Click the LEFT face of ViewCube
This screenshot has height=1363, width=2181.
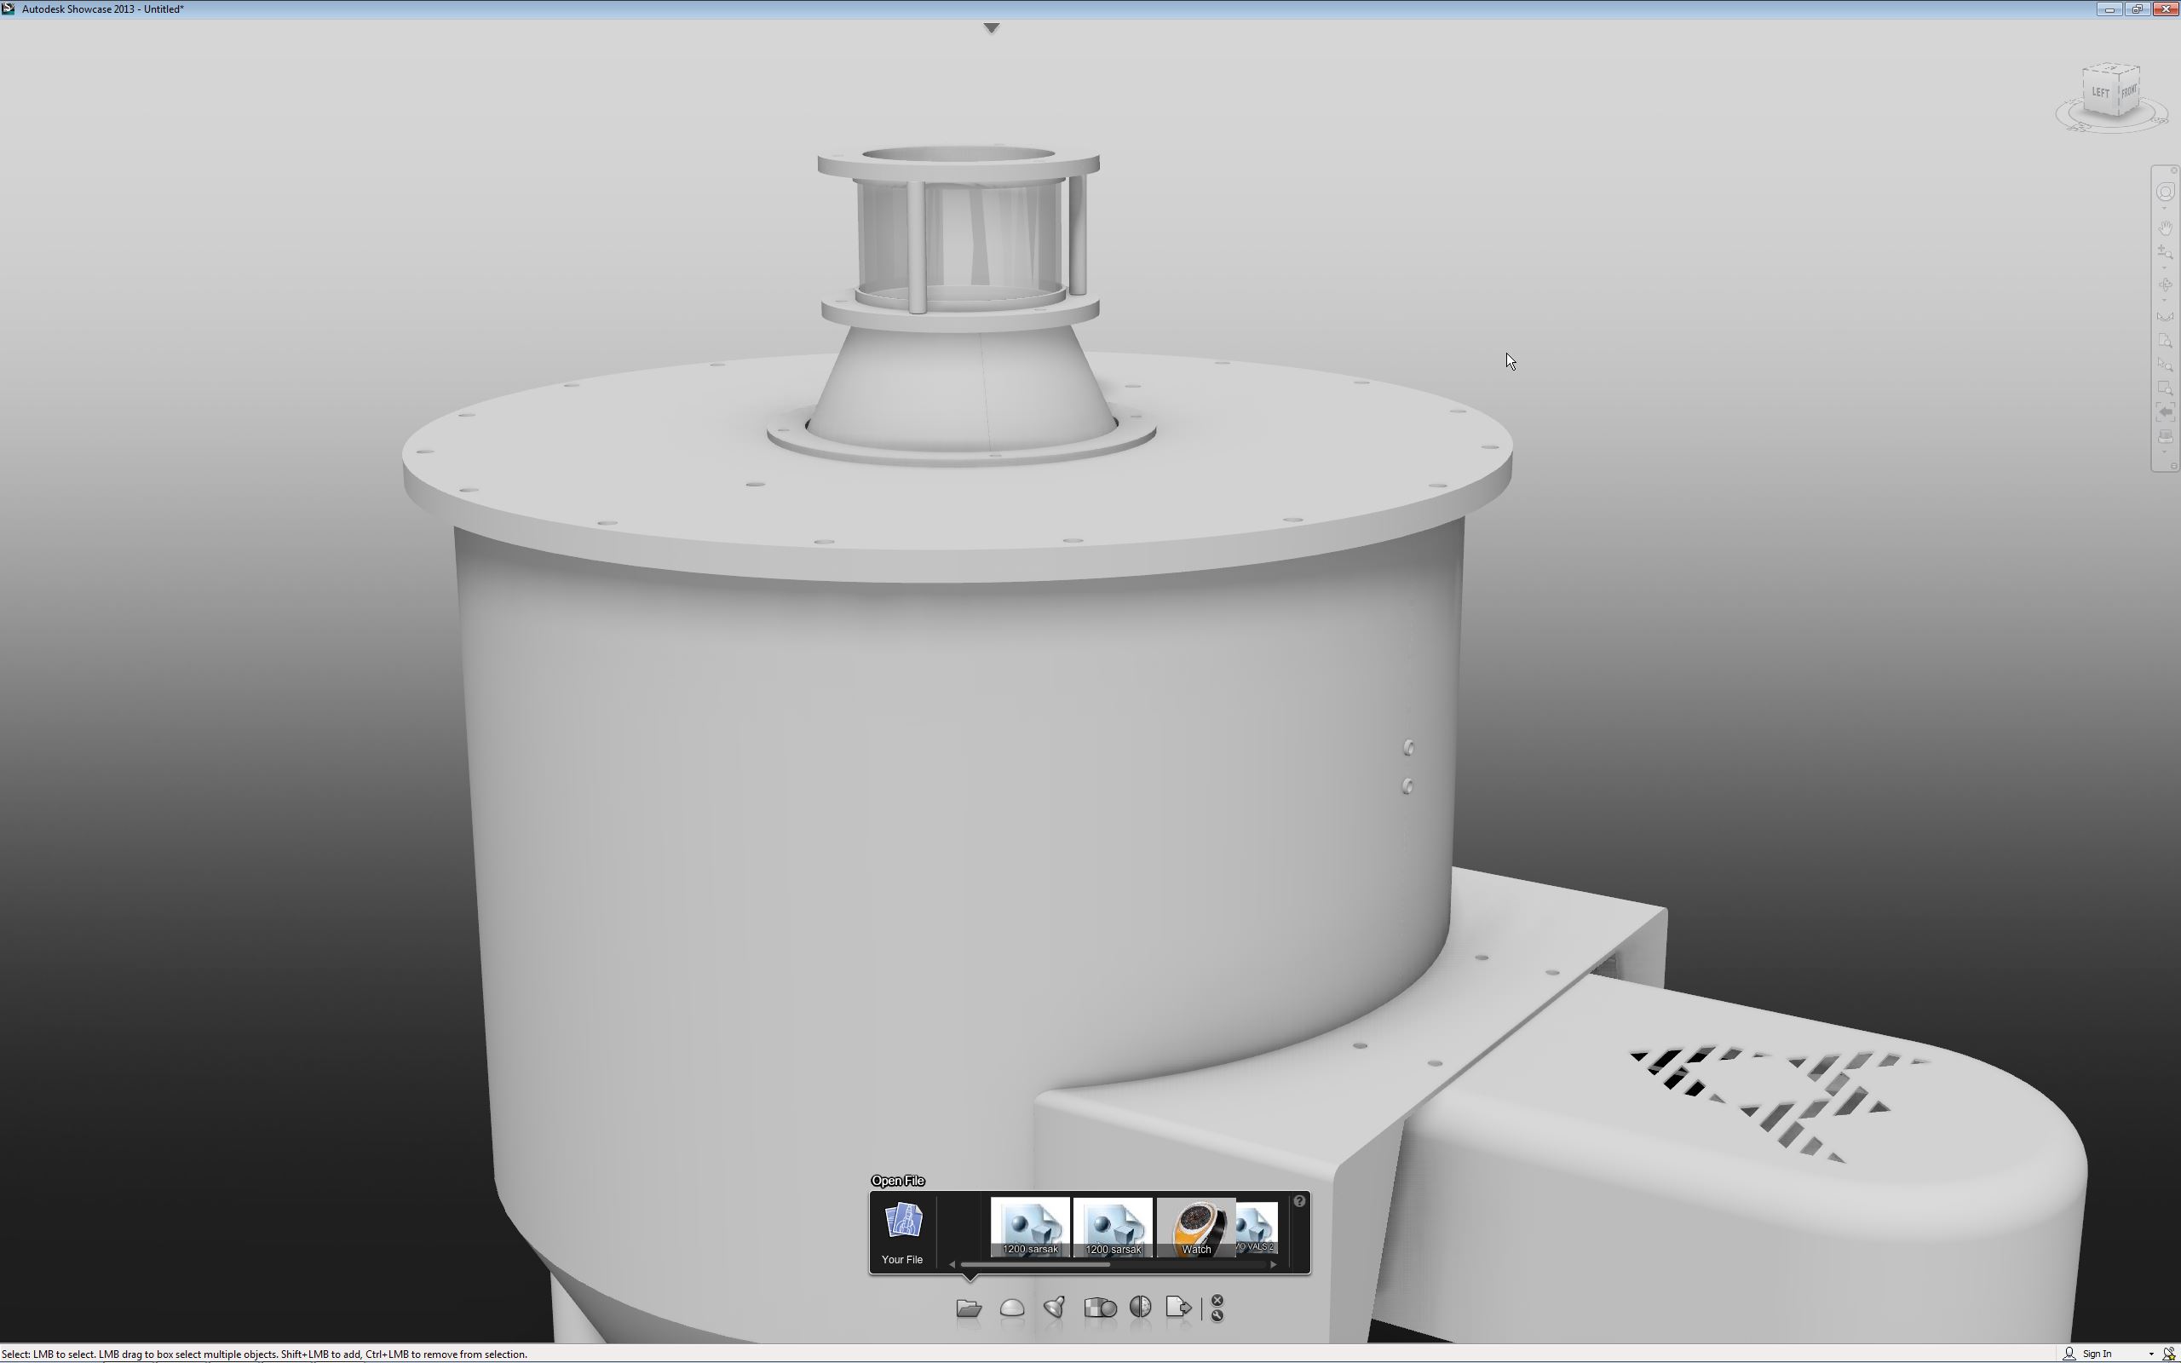click(x=2100, y=92)
